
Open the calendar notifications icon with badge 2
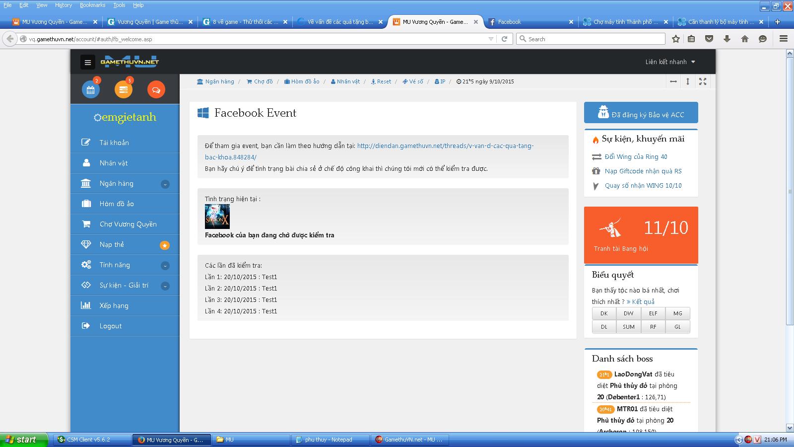click(91, 90)
